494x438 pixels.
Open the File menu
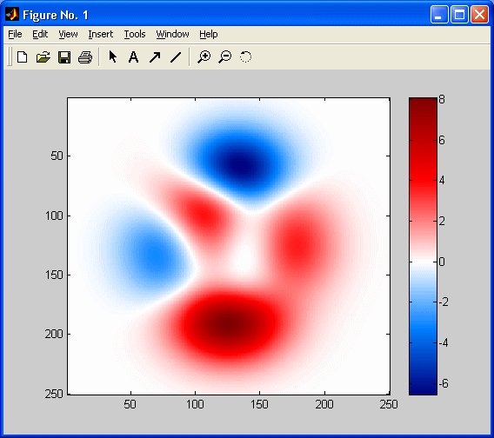[15, 34]
